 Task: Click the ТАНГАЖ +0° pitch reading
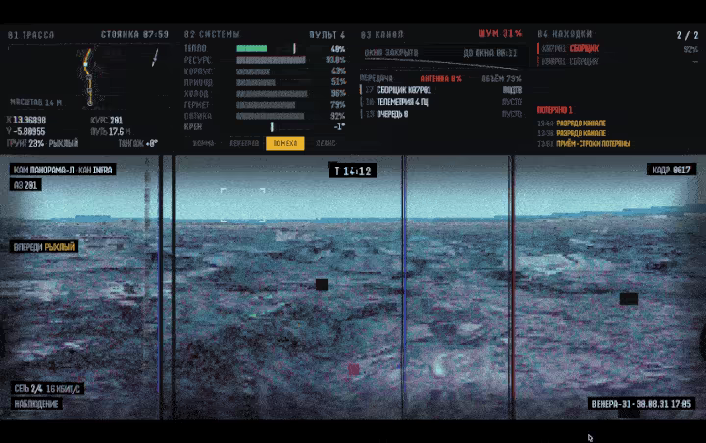pyautogui.click(x=138, y=143)
